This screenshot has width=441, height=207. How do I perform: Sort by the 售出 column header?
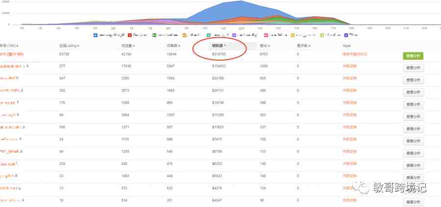click(x=265, y=46)
